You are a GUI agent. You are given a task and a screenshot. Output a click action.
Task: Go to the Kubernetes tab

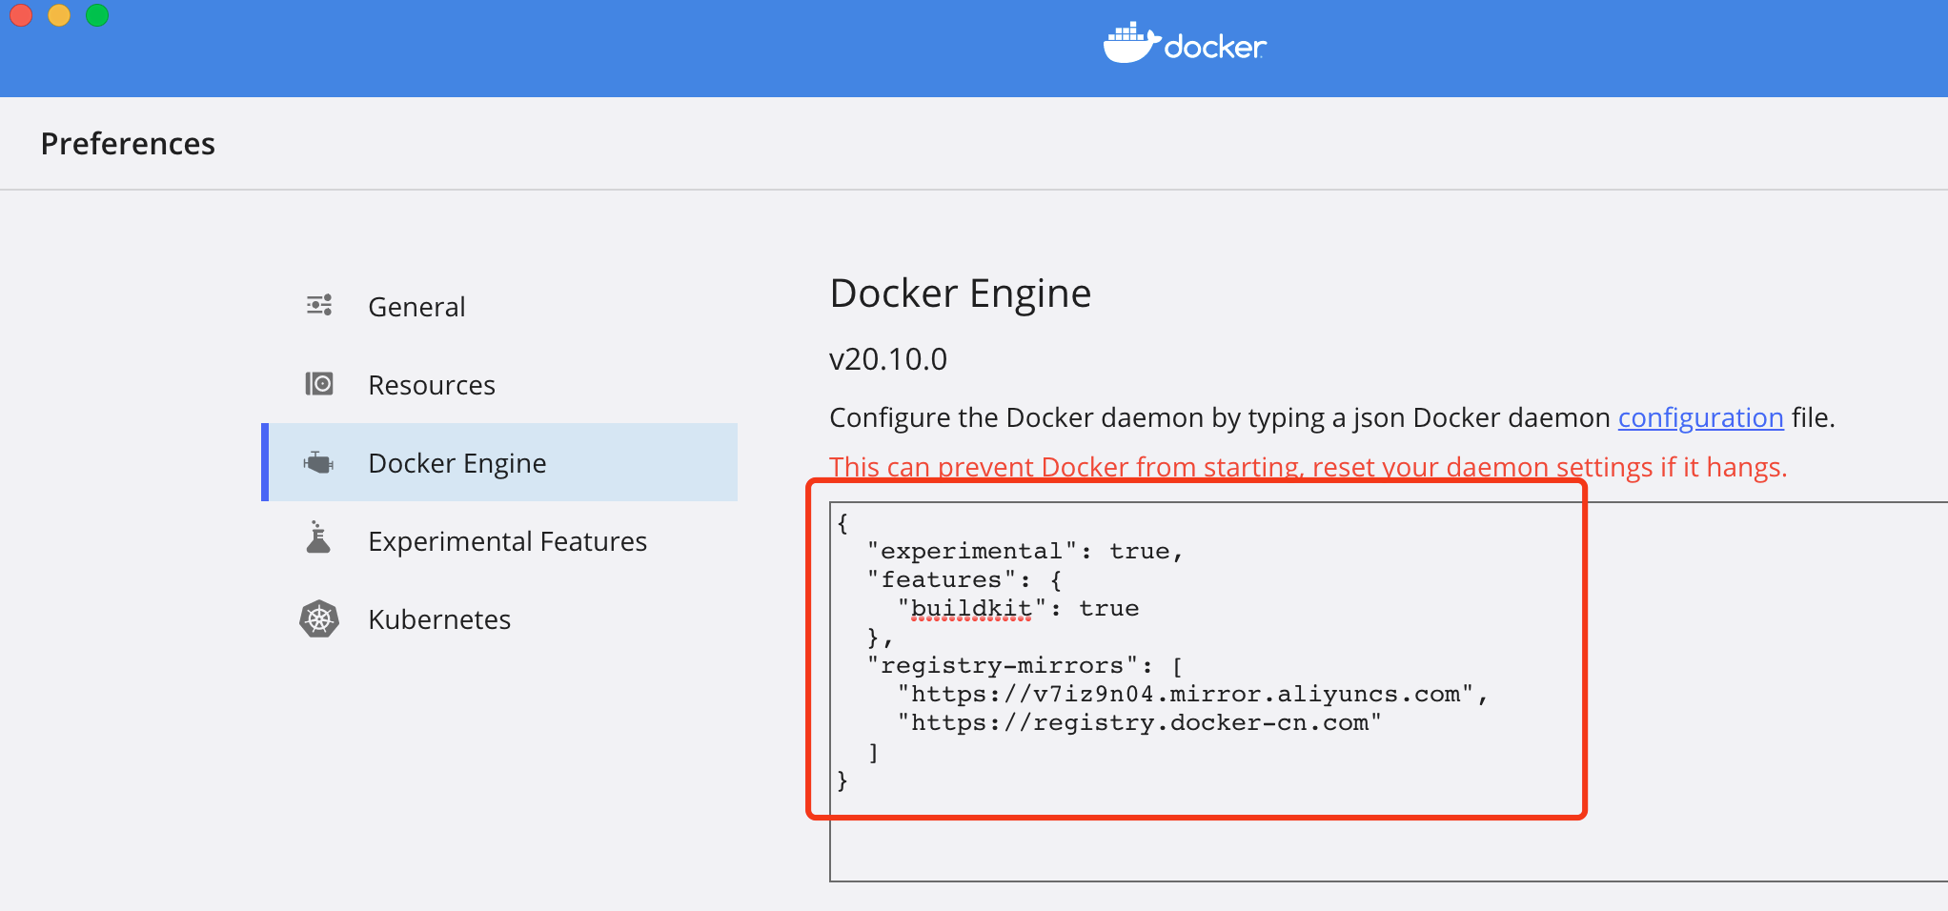click(499, 619)
